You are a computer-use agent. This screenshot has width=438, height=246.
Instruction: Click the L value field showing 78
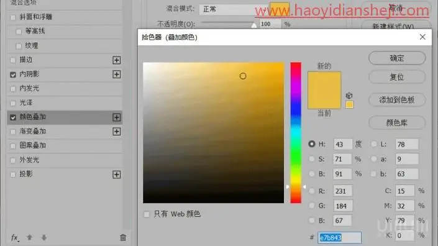[x=407, y=144]
